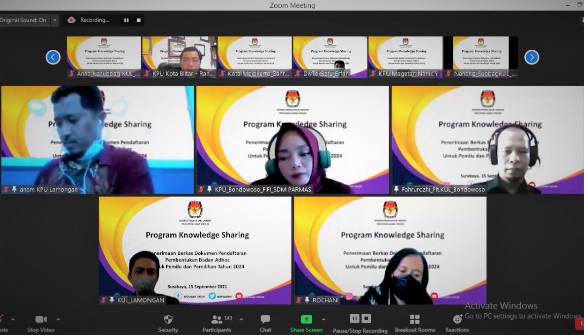Pause recording from the bottom toolbar
Viewport: 584px width, 335px height.
click(x=354, y=318)
